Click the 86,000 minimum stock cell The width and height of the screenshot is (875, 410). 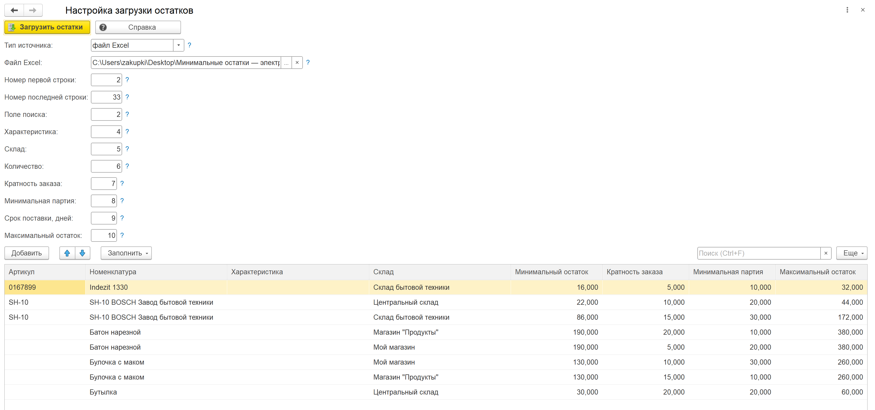(x=556, y=317)
